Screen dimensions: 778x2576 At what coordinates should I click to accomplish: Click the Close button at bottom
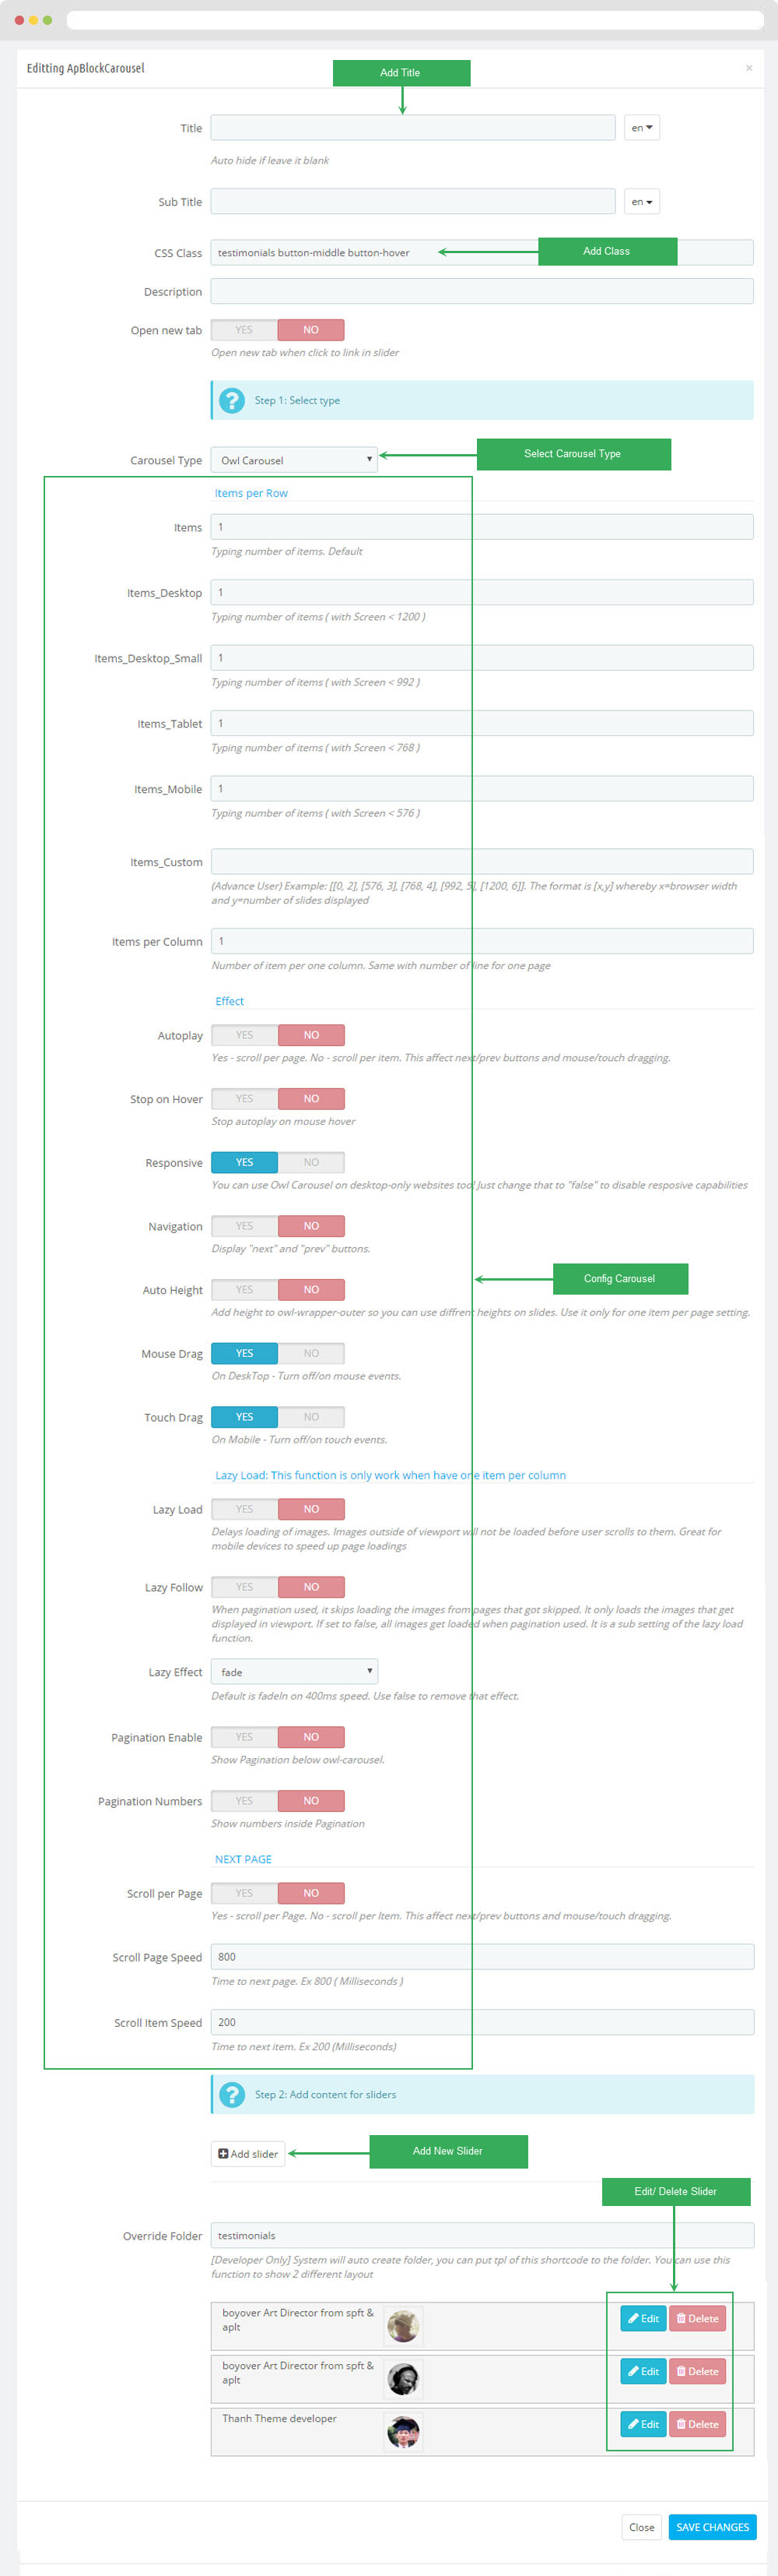pyautogui.click(x=642, y=2527)
